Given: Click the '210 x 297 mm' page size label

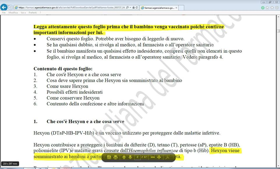Looking at the screenshot, I should [x=10, y=164].
